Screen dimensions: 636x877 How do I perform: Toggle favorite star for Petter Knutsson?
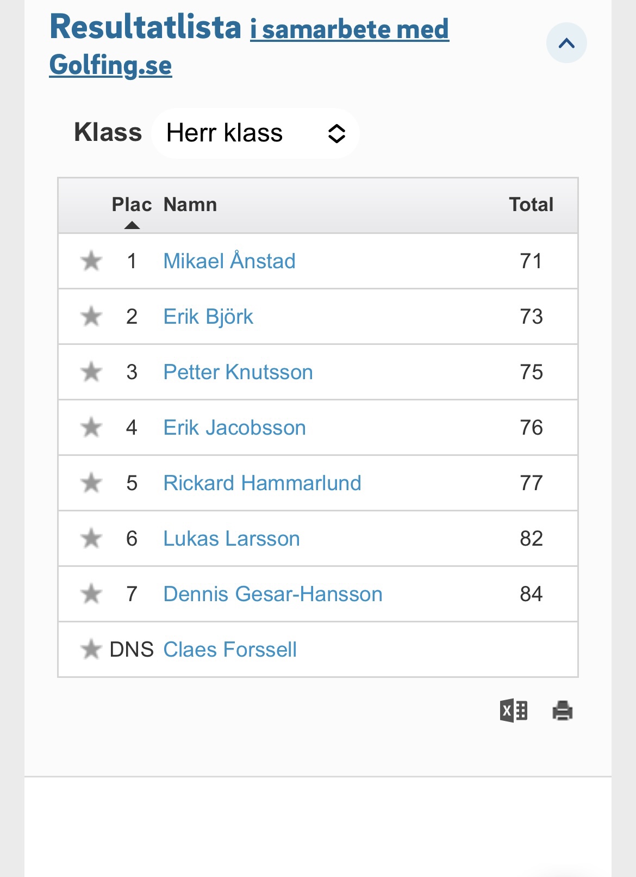tap(91, 372)
